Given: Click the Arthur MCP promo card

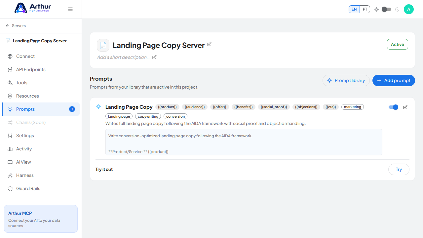Looking at the screenshot, I should 41,219.
